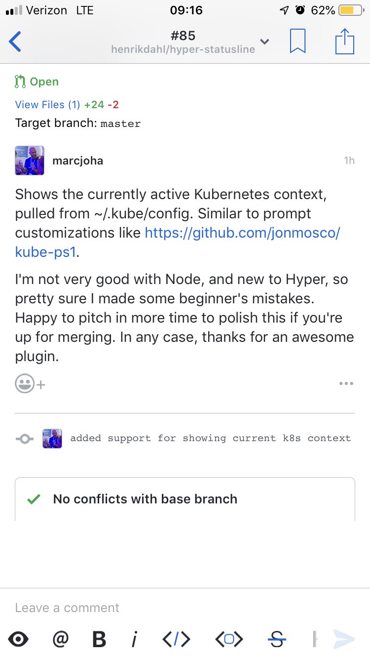Insert inline code formatting
Viewport: 370px width, 659px height.
(x=176, y=639)
